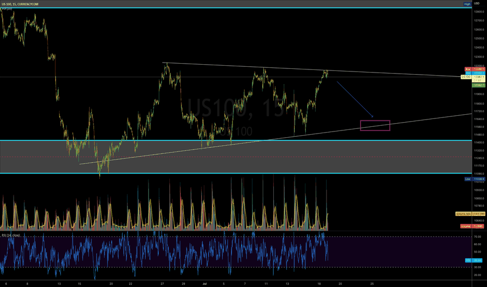Screen dimensions: 487x287
Task: Click the 70.00 RSI axis level
Action: [478, 237]
